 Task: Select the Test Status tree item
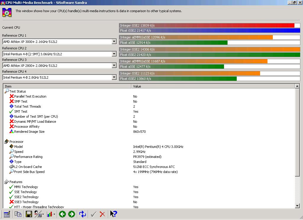[17, 91]
